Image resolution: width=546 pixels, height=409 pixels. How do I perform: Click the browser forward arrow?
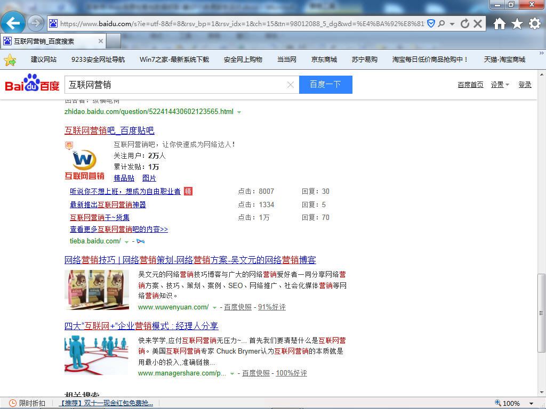35,23
